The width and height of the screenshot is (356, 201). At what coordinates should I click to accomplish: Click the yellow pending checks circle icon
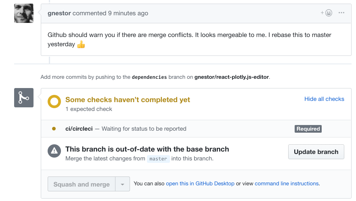coord(54,102)
